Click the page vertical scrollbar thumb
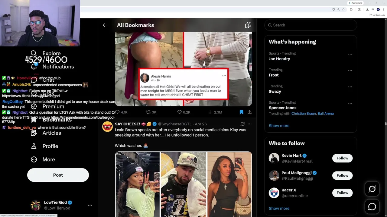The width and height of the screenshot is (387, 217). pos(385,124)
